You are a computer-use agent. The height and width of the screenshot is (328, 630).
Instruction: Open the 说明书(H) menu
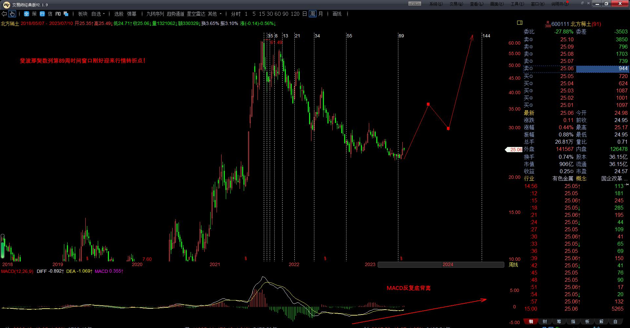click(560, 4)
